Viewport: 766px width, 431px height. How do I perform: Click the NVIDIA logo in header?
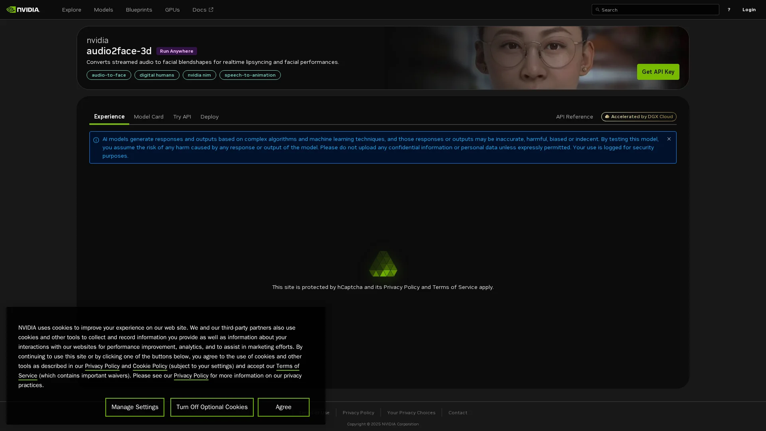23,10
